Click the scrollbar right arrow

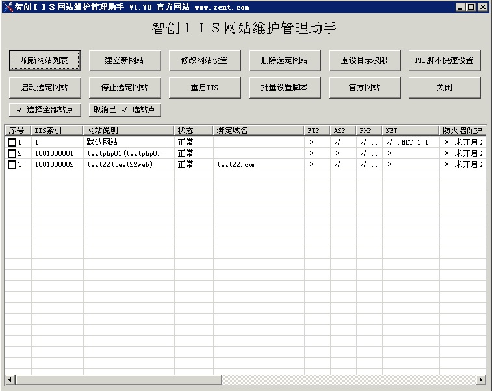[481, 380]
